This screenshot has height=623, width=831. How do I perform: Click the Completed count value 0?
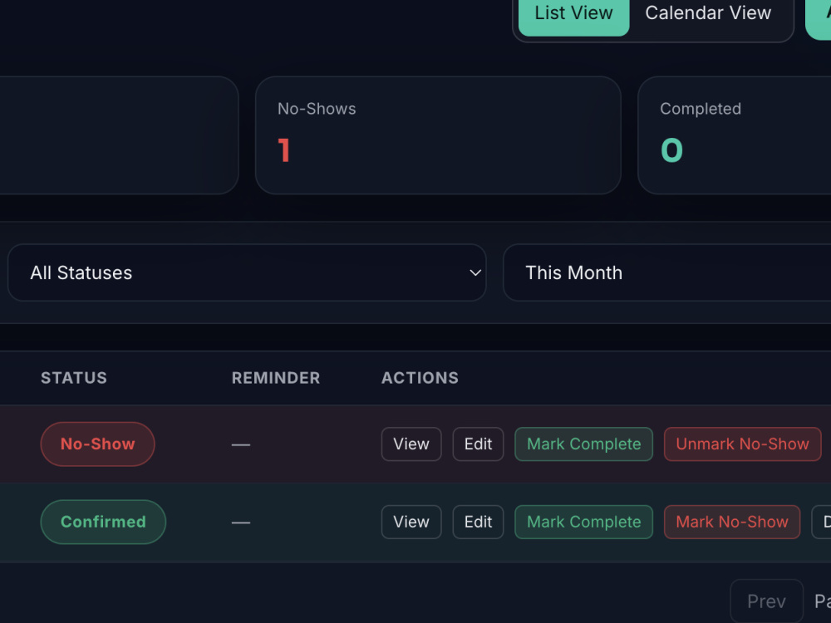[671, 150]
